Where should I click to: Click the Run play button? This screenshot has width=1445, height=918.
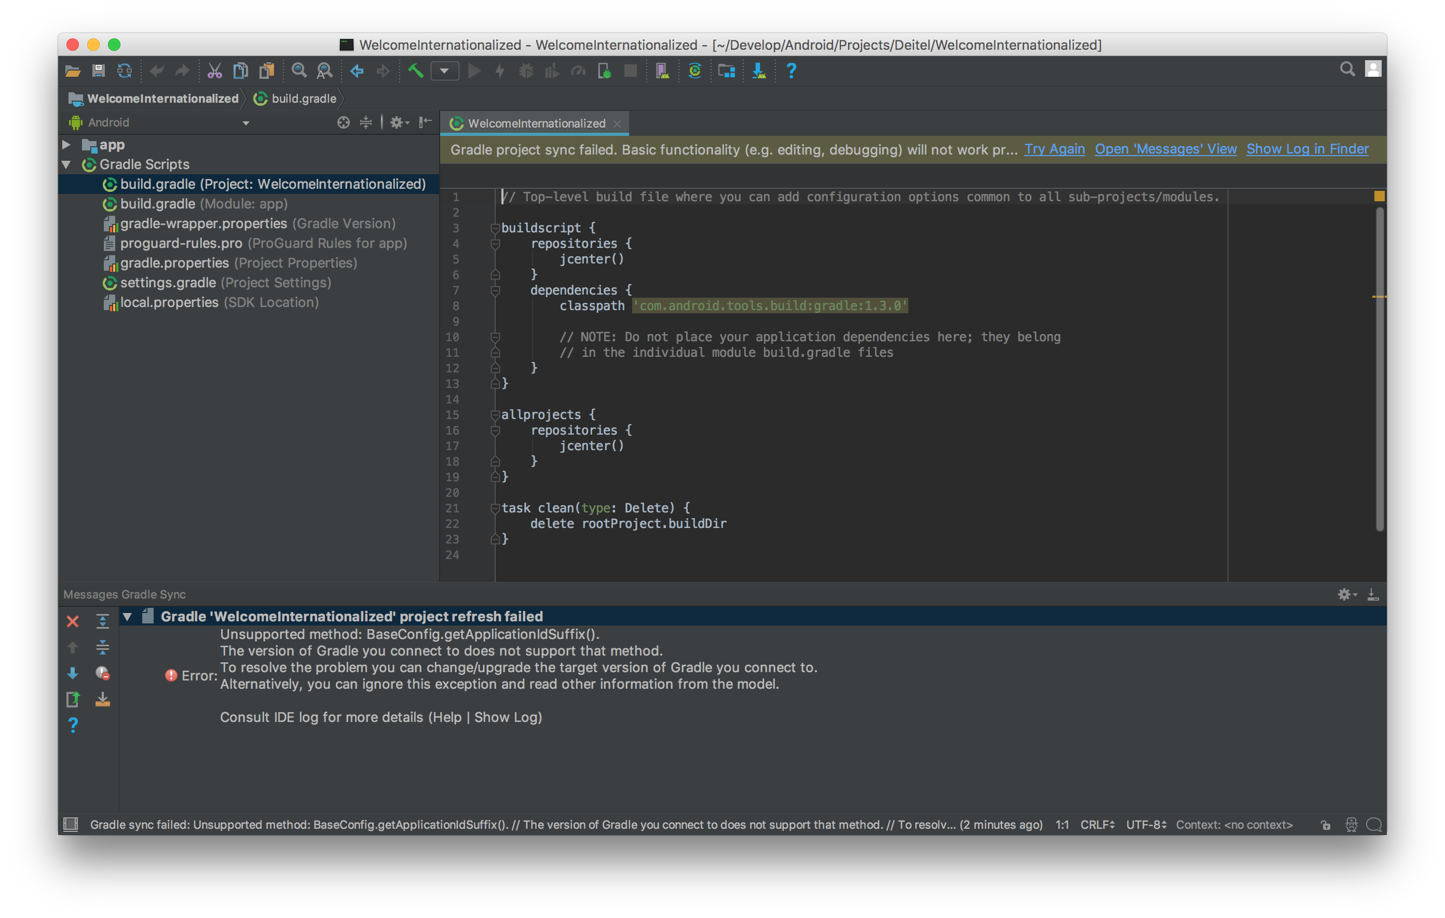click(x=474, y=72)
